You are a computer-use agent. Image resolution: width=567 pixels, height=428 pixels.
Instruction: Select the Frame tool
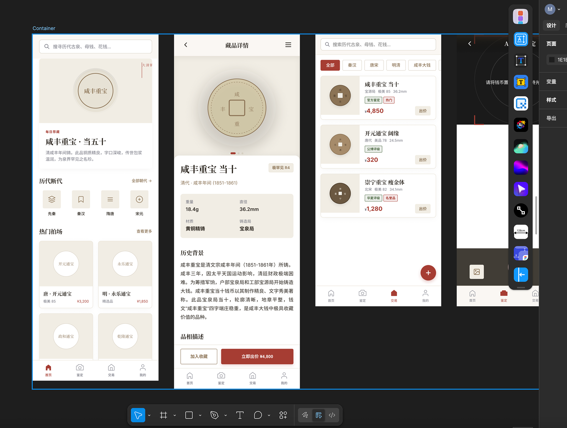coord(163,415)
